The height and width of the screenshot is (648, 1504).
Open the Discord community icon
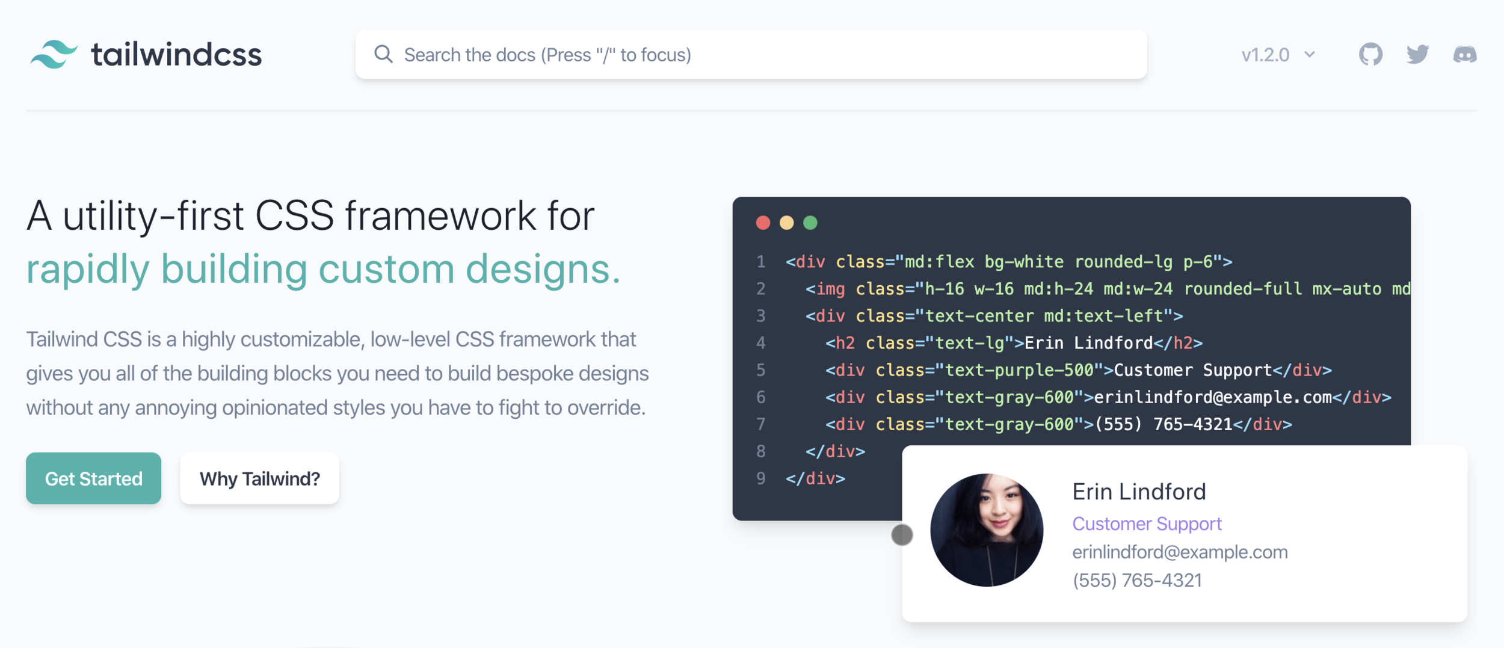[x=1465, y=55]
